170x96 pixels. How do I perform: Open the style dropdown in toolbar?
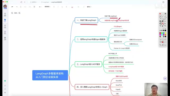point(89,7)
